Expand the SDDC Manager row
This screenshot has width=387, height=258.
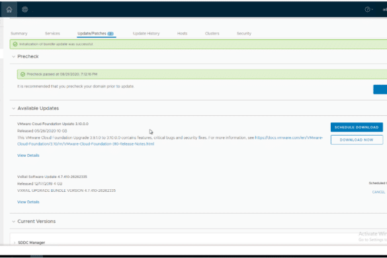pyautogui.click(x=15, y=243)
